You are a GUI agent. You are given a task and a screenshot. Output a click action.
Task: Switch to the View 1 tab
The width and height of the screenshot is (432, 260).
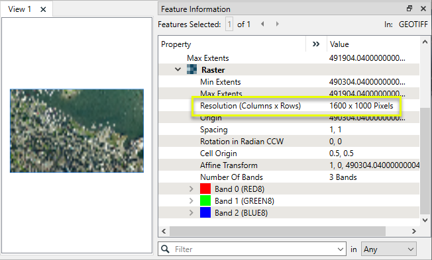19,9
